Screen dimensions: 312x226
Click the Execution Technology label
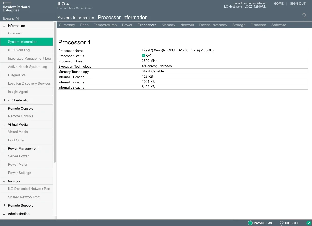75,66
